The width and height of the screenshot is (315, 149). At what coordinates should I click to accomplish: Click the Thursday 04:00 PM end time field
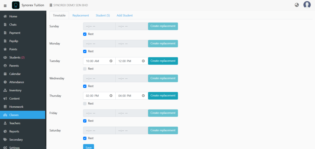click(x=132, y=96)
